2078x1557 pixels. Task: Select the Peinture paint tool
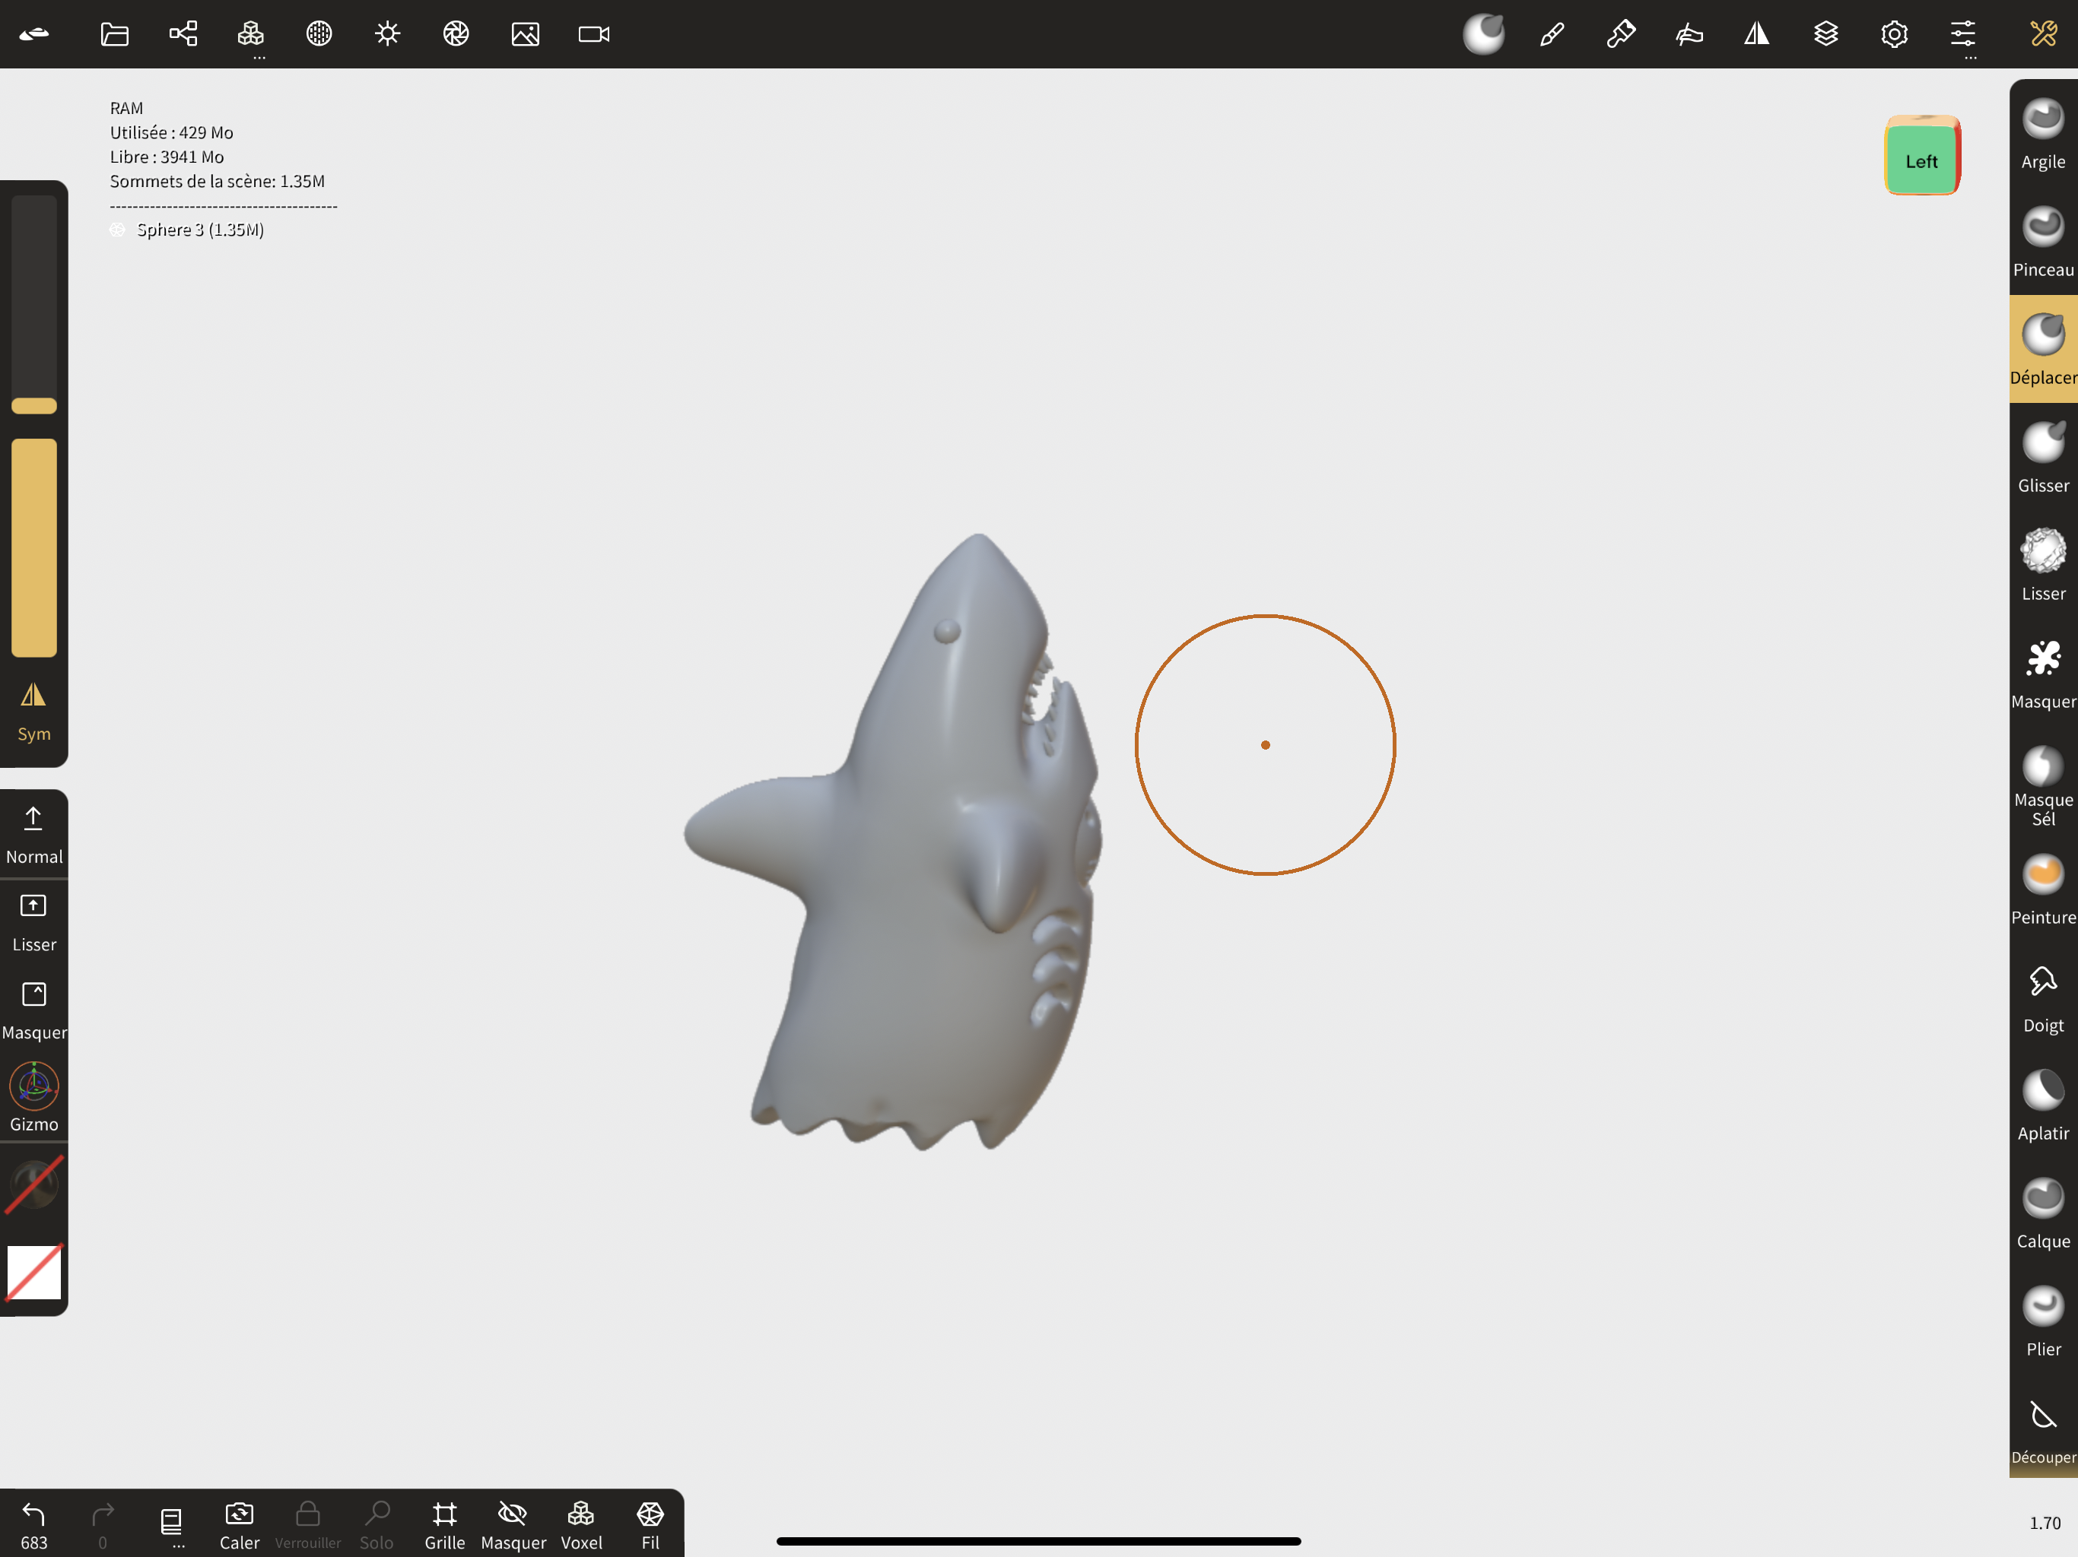click(2043, 890)
